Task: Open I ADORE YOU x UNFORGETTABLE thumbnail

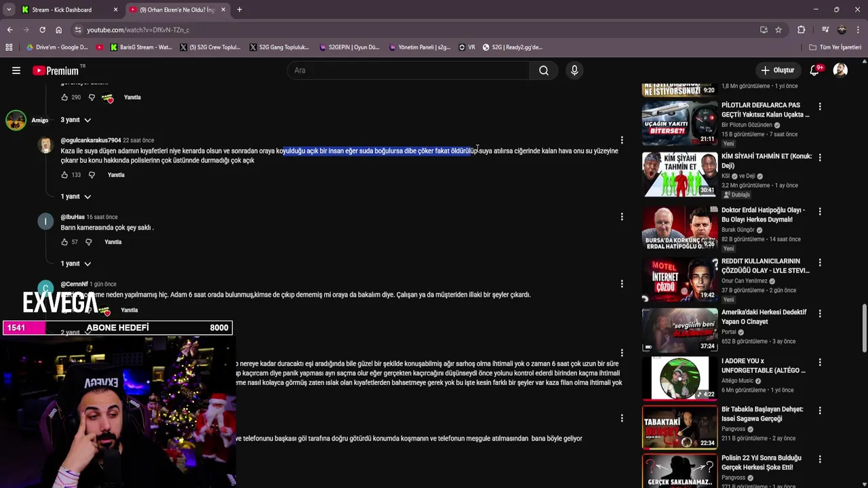Action: 679,378
